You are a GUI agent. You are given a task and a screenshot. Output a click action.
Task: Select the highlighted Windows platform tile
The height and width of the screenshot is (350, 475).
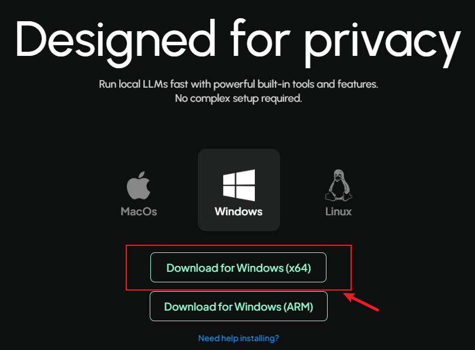coord(239,190)
